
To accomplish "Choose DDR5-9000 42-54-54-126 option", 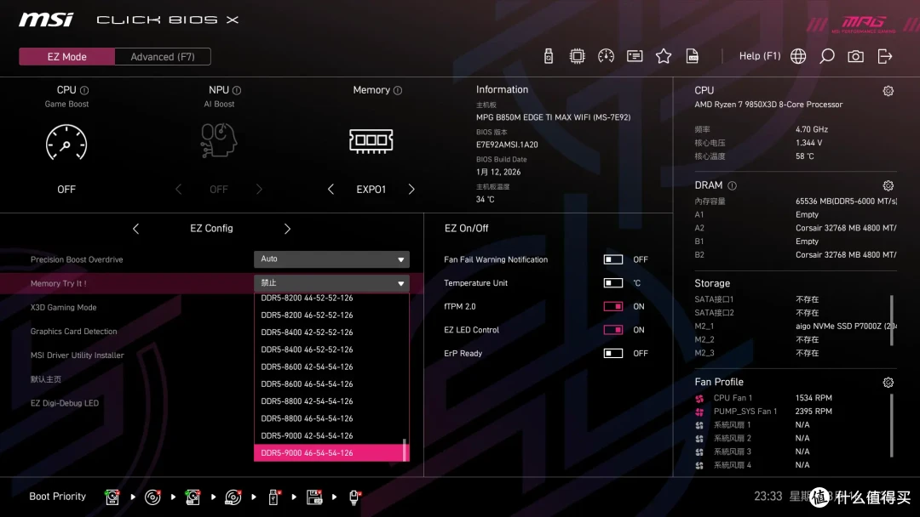I will [328, 435].
